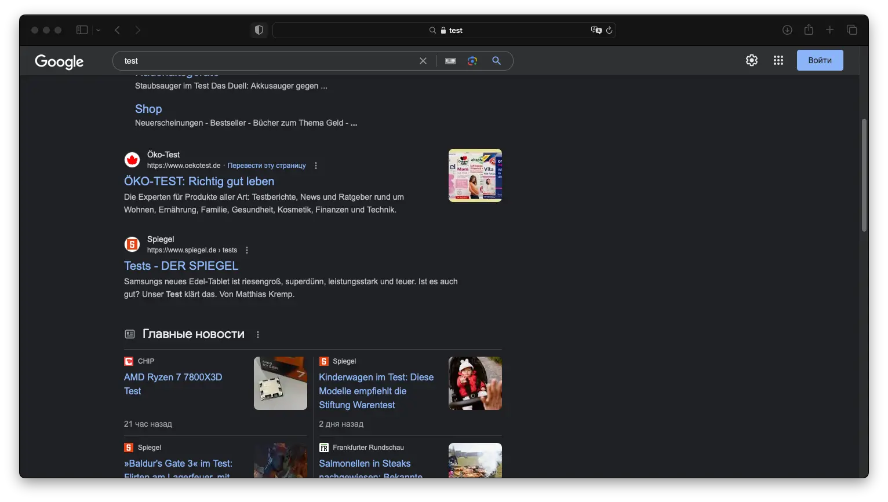Go forward with the forward arrow

[x=137, y=30]
